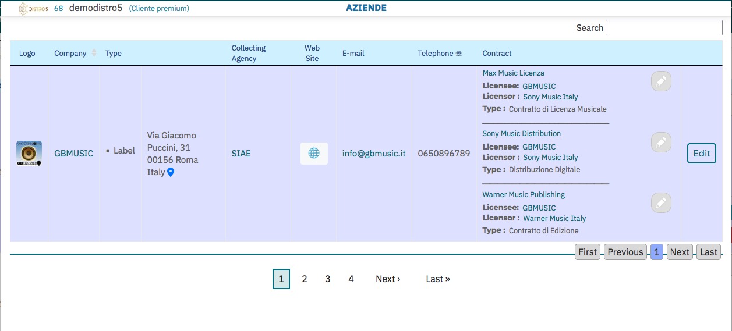Edit the Max Music Licenza contract pencil
This screenshot has height=331, width=732.
(661, 81)
